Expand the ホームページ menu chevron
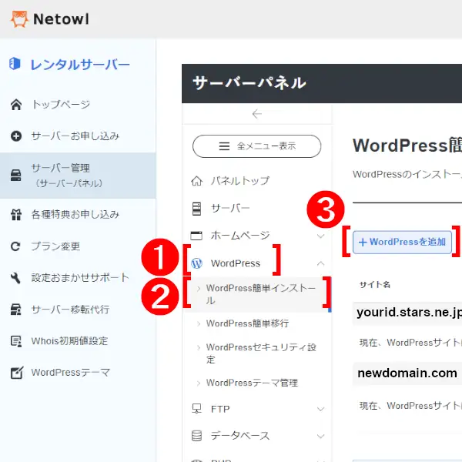 (x=321, y=236)
